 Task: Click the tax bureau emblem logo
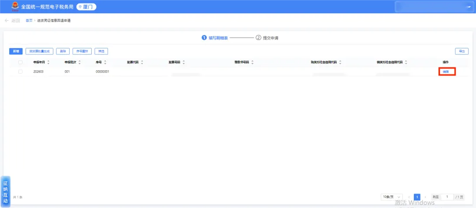coord(15,7)
